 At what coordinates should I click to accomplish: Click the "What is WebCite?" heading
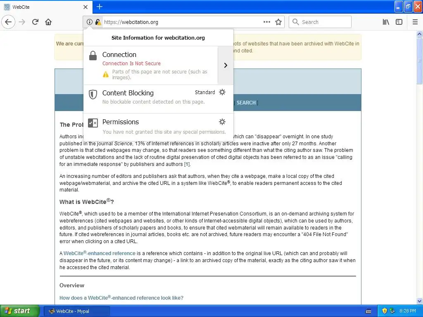click(87, 201)
